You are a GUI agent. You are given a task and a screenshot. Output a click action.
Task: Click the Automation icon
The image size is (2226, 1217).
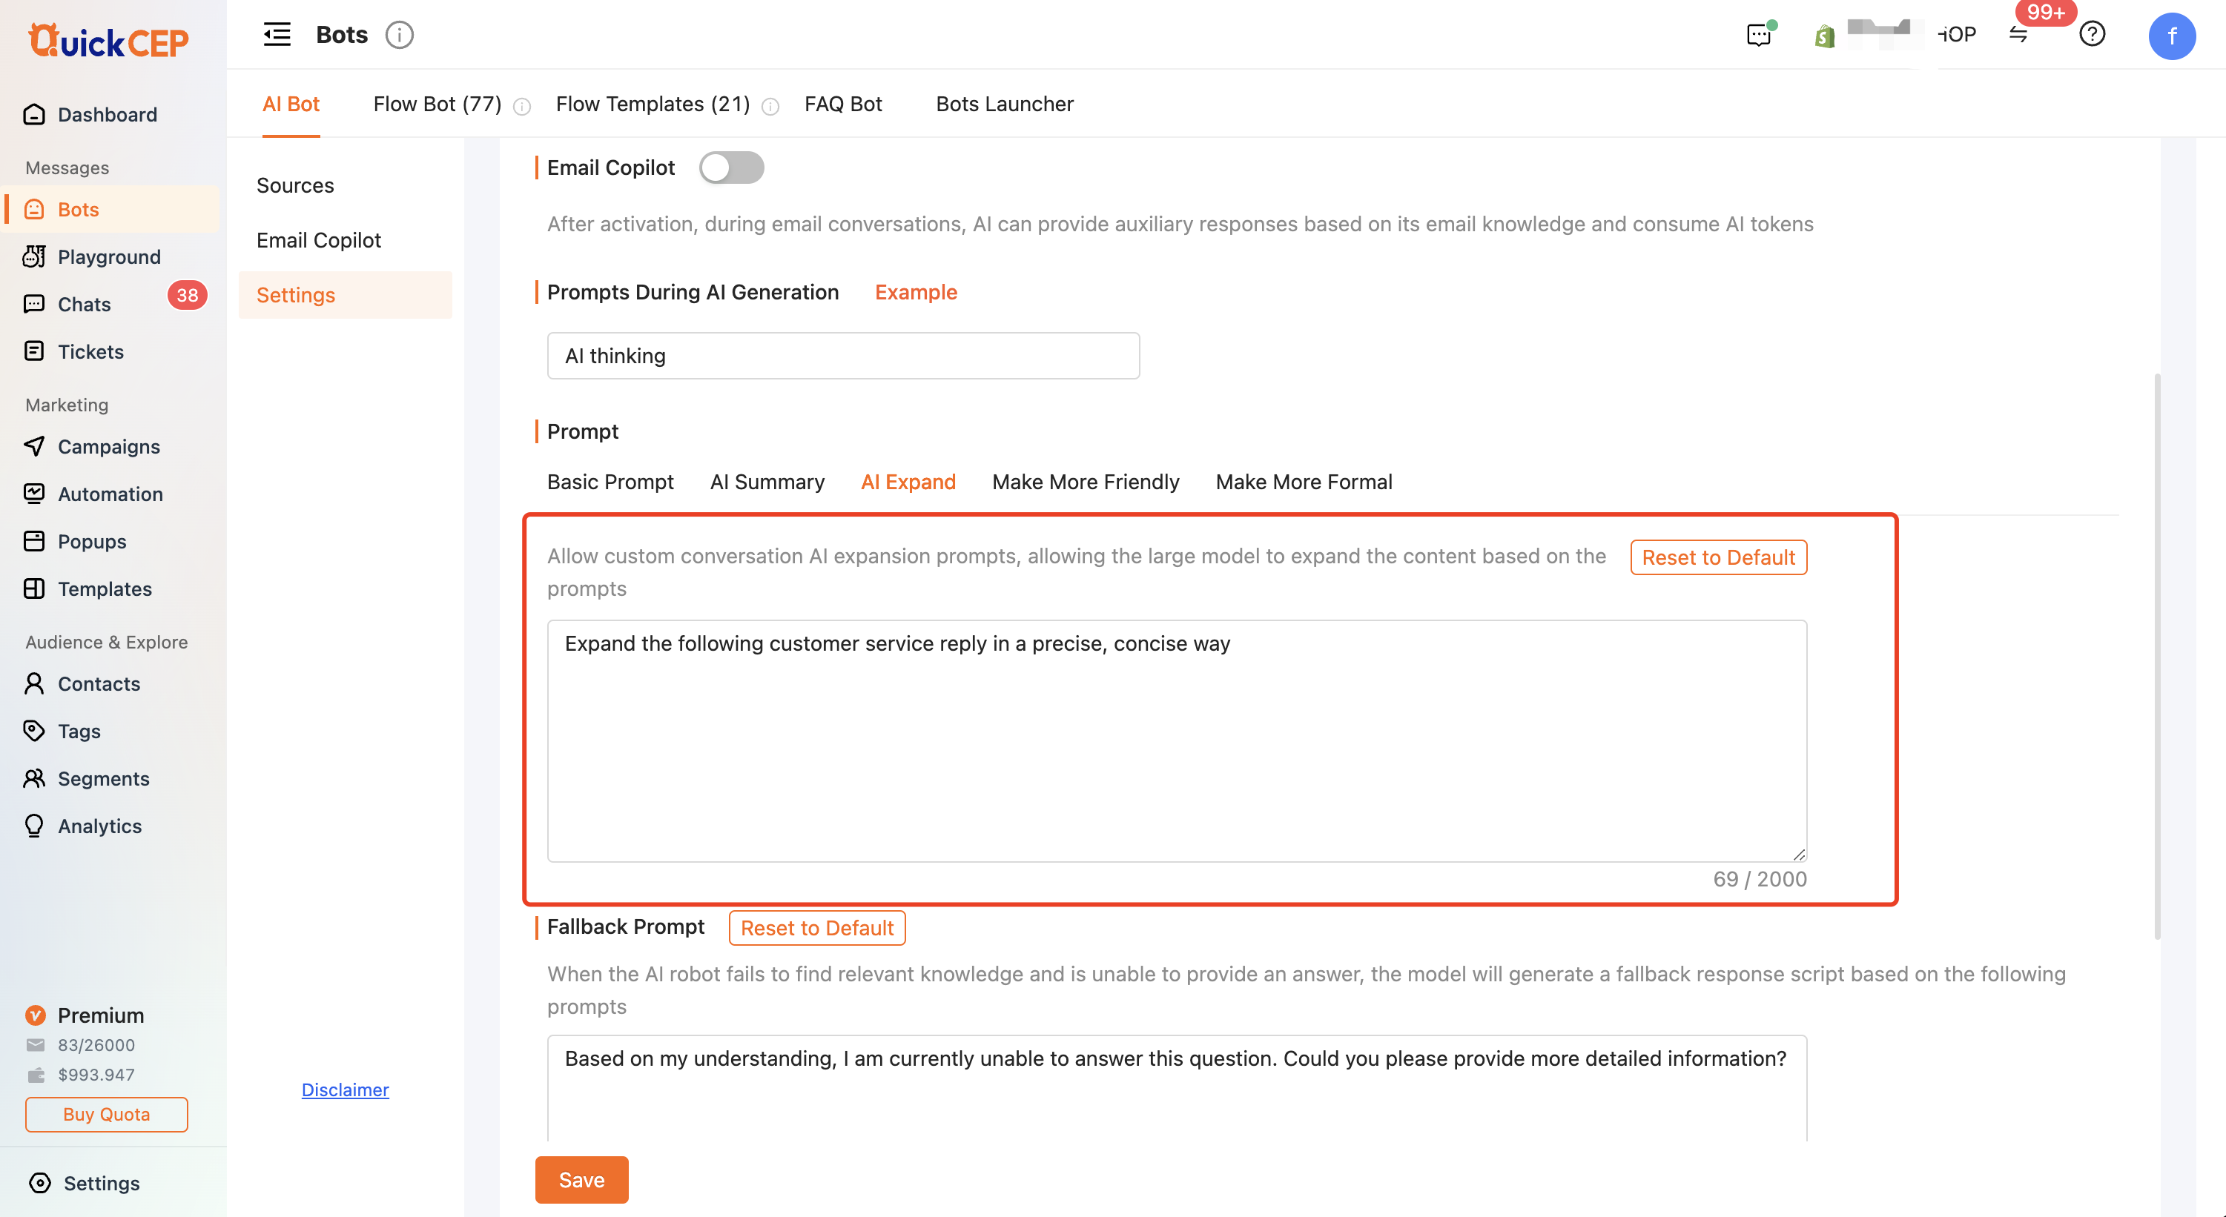35,494
